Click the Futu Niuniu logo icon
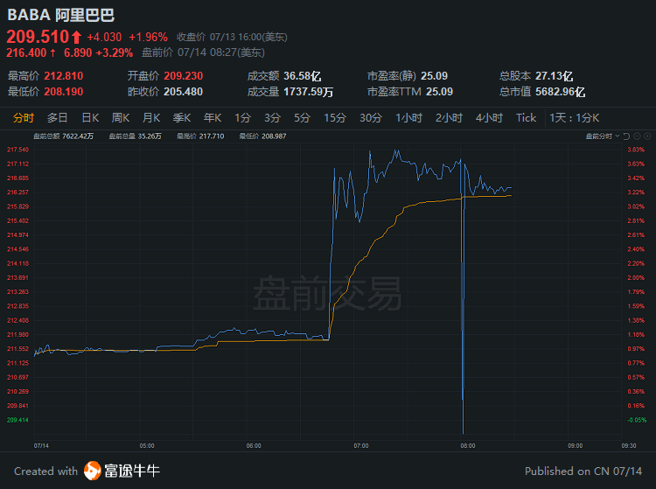The width and height of the screenshot is (656, 489). pyautogui.click(x=93, y=471)
